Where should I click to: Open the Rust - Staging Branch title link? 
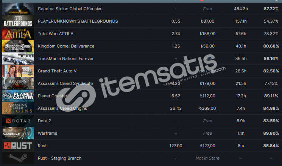click(x=59, y=158)
